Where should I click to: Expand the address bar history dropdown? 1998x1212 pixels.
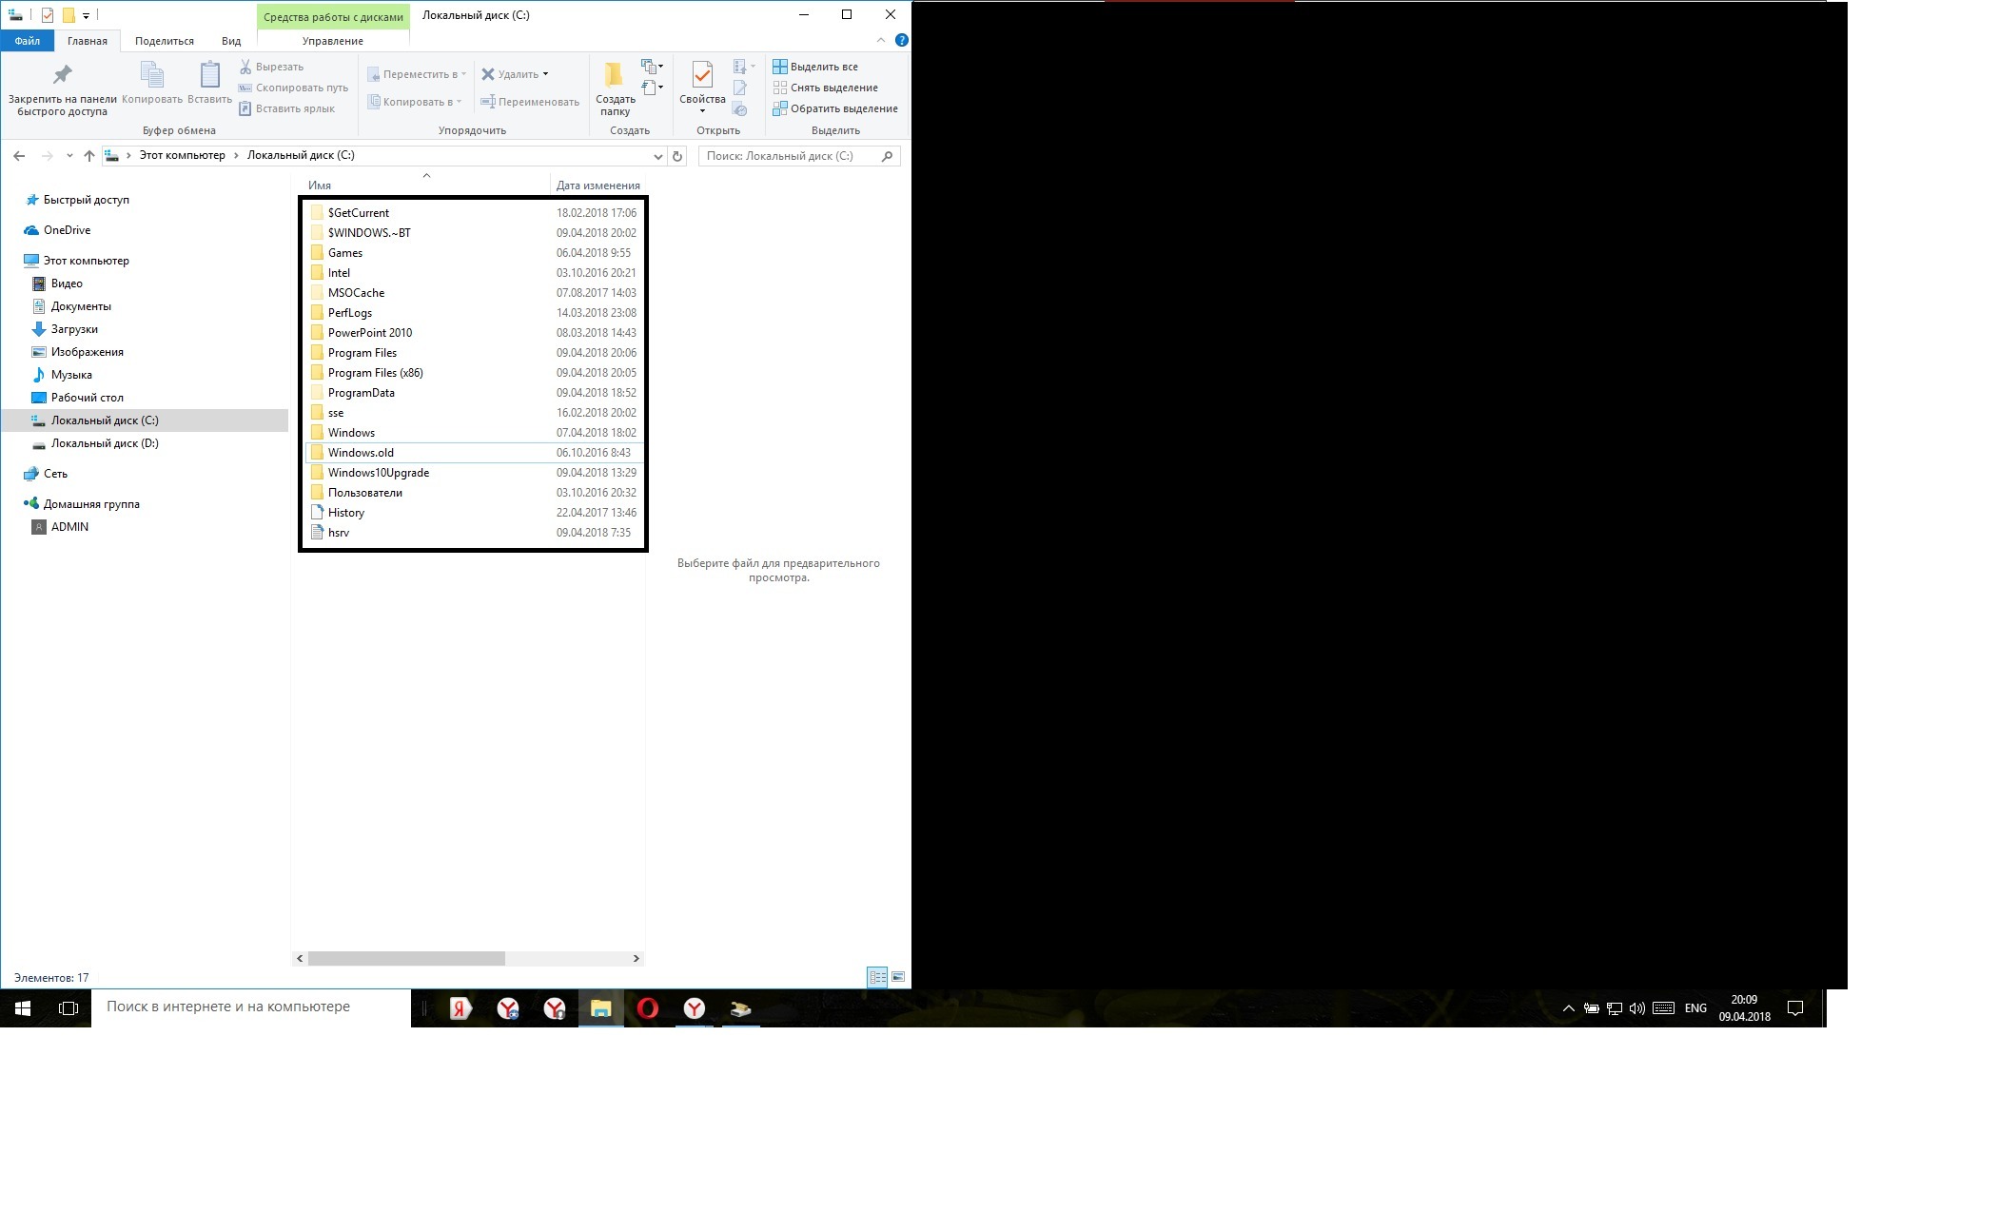pyautogui.click(x=657, y=156)
